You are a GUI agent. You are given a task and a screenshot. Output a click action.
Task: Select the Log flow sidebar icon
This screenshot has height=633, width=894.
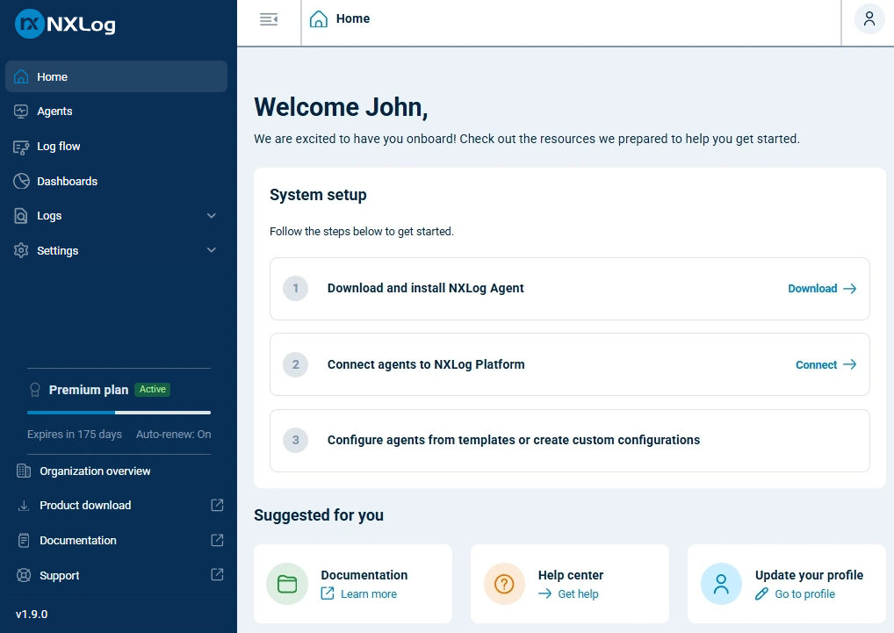(19, 146)
